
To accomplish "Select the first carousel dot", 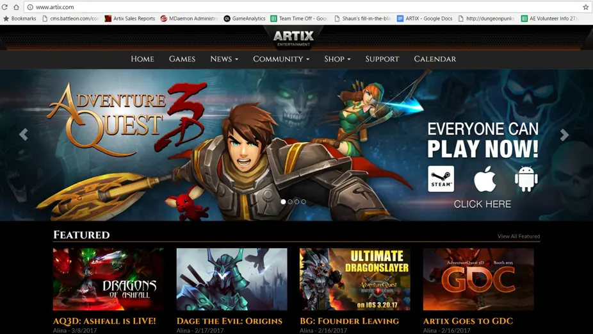I will point(283,202).
